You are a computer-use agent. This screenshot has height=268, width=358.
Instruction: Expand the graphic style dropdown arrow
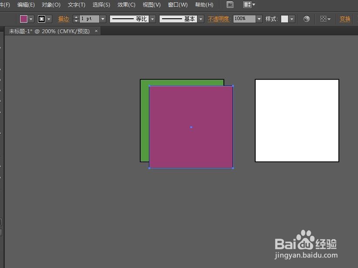tap(292, 19)
